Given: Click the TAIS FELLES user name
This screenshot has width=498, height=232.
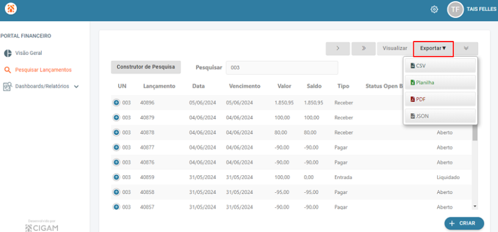Looking at the screenshot, I should tap(481, 9).
